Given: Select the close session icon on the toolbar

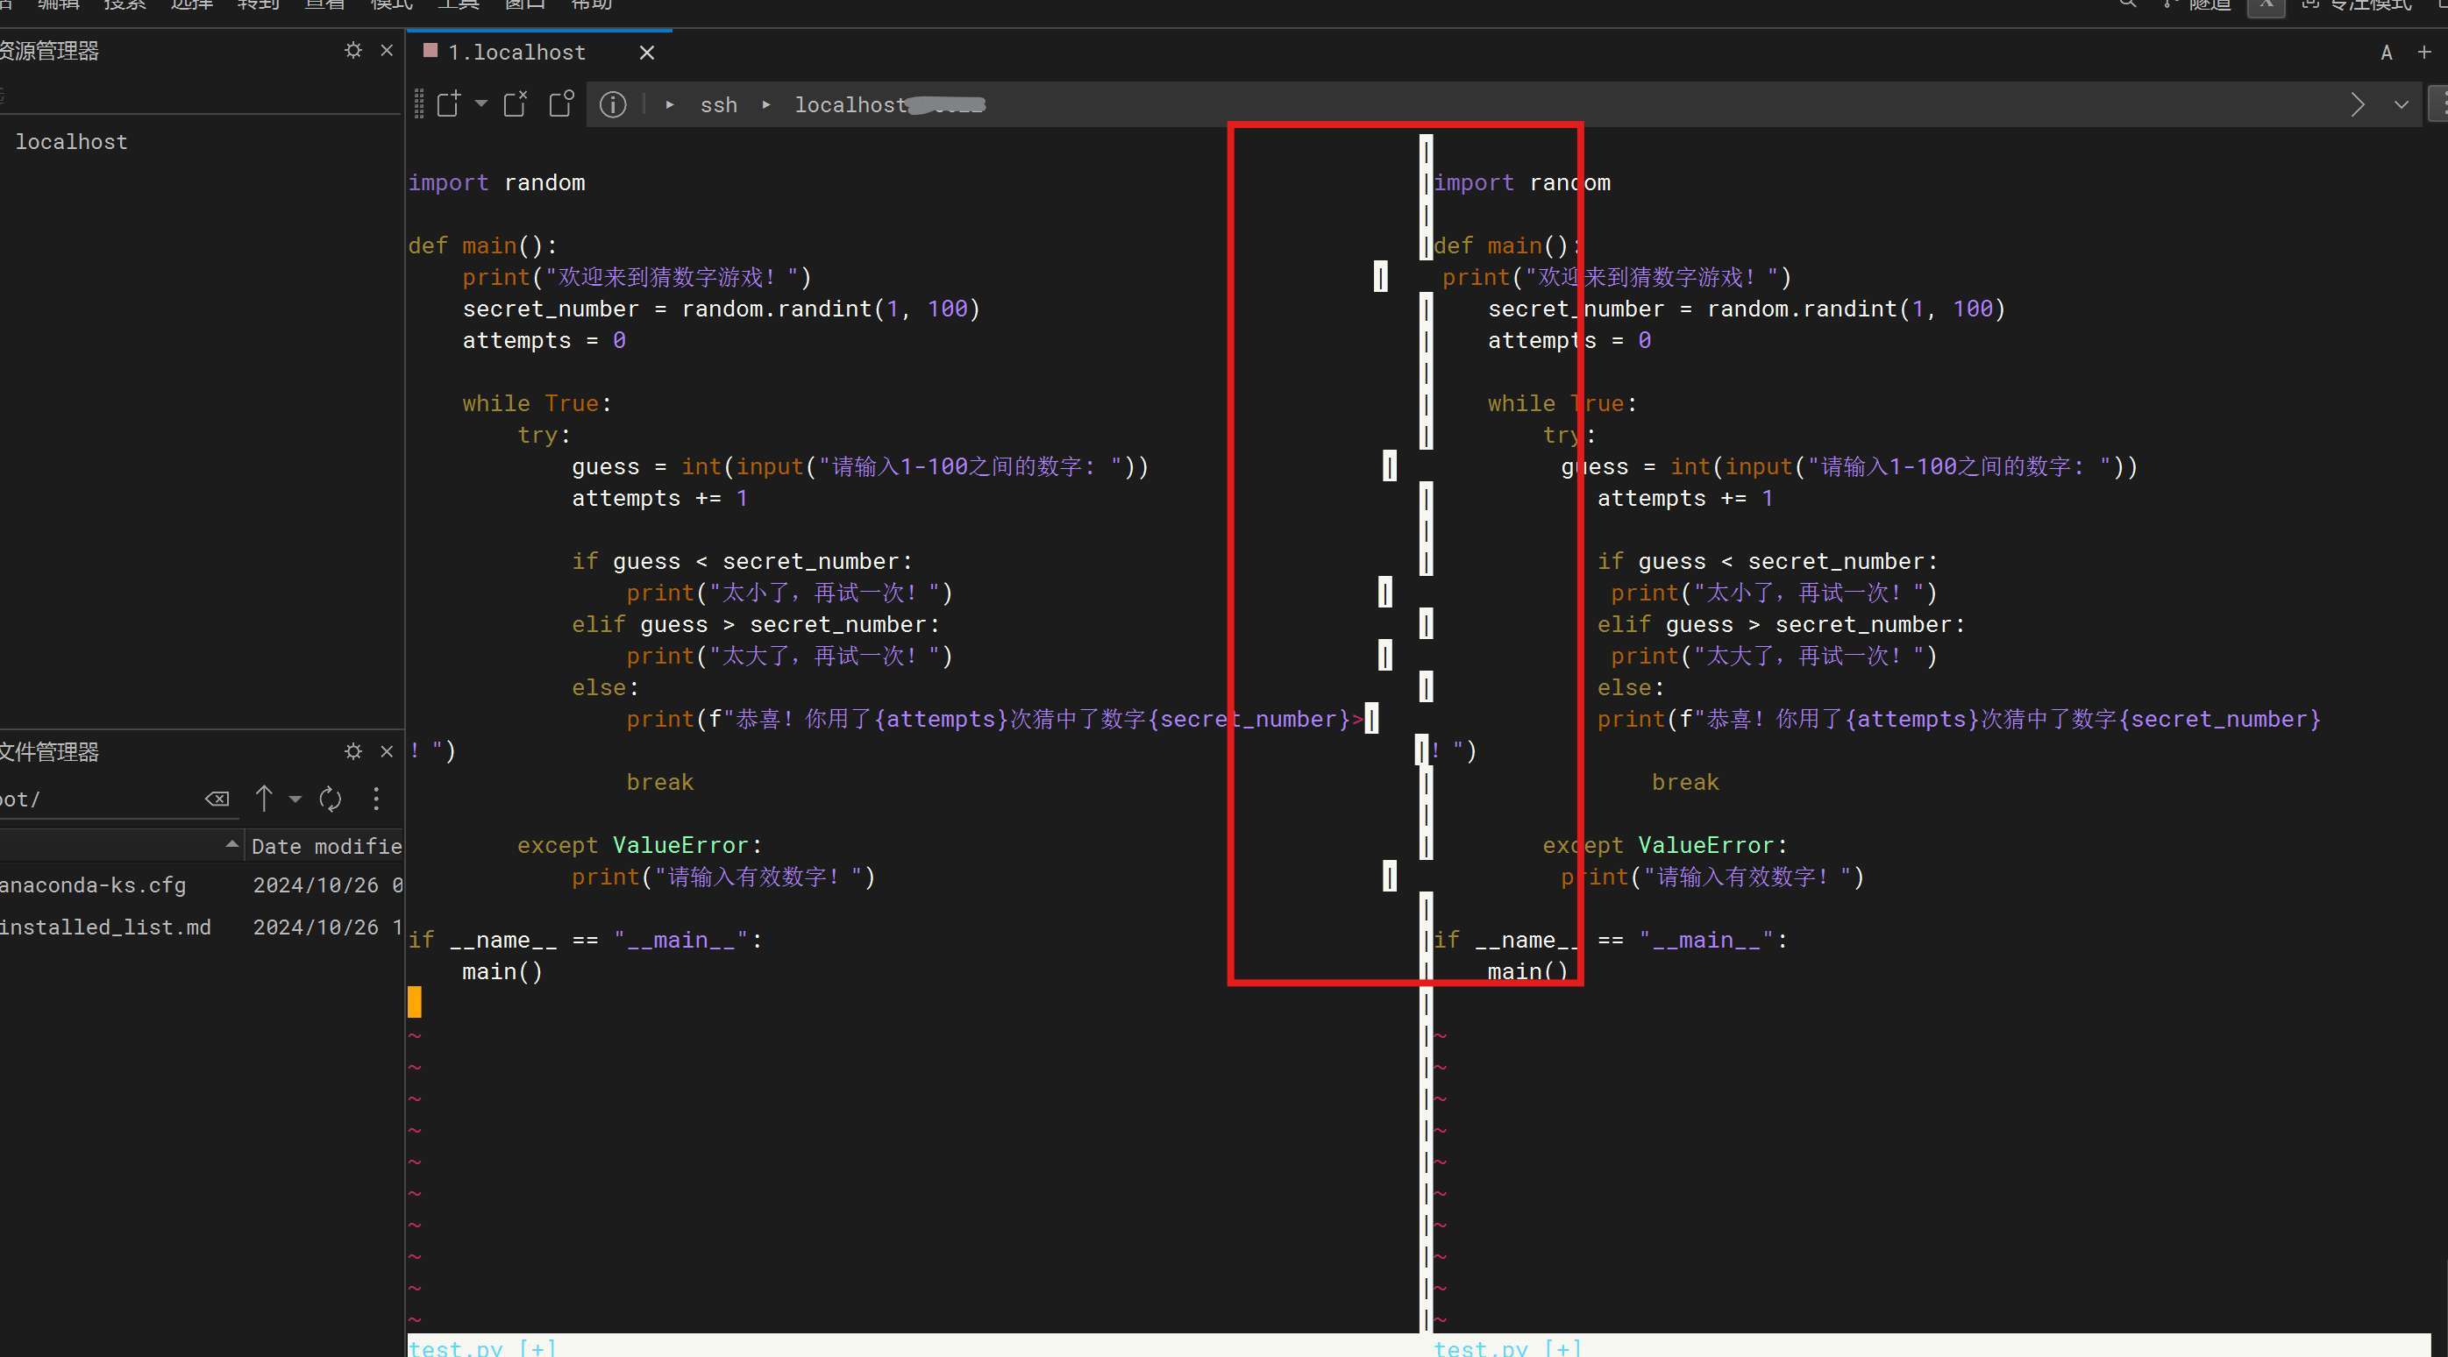Looking at the screenshot, I should 514,103.
